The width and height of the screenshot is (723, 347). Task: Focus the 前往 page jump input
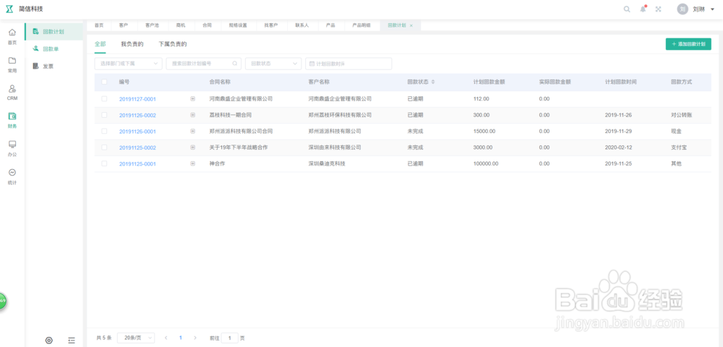tap(230, 338)
